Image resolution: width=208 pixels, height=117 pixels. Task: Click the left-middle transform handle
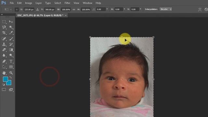pyautogui.click(x=90, y=79)
